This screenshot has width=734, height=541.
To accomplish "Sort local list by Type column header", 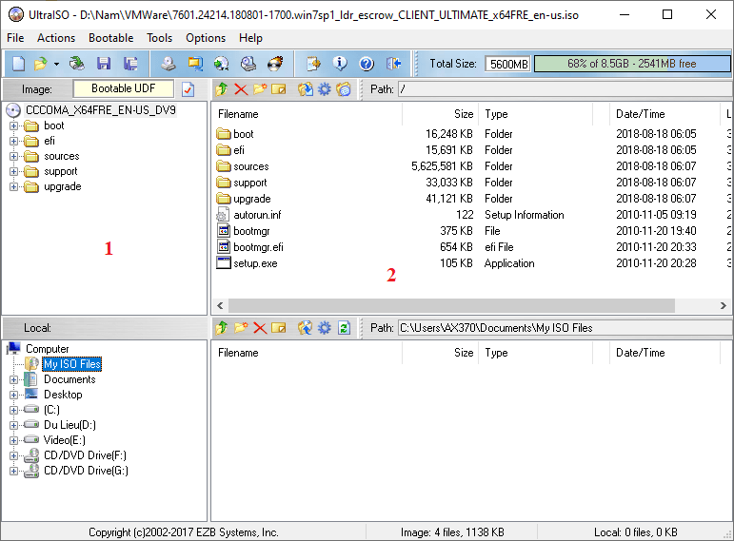I will point(535,353).
